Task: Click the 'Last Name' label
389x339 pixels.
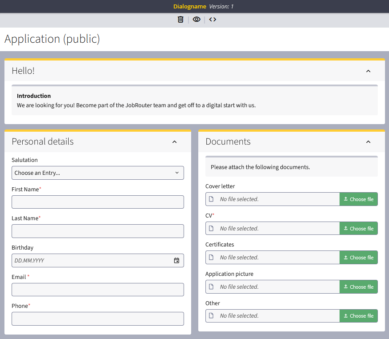Action: tap(25, 218)
